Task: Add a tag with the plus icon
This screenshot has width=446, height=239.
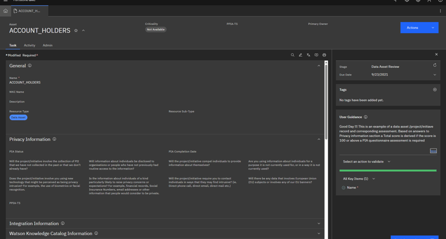Action: tap(434, 89)
